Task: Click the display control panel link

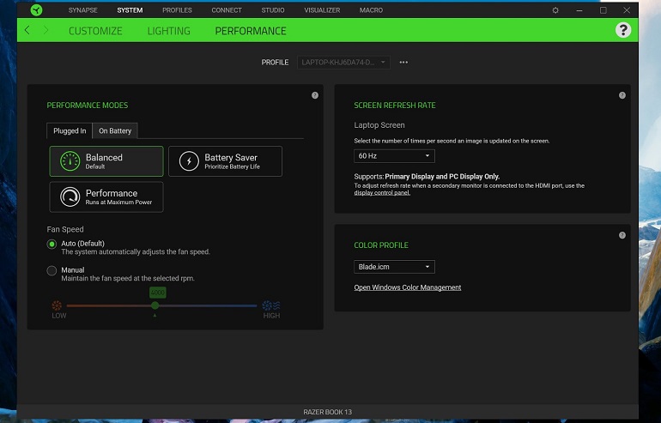Action: click(382, 193)
